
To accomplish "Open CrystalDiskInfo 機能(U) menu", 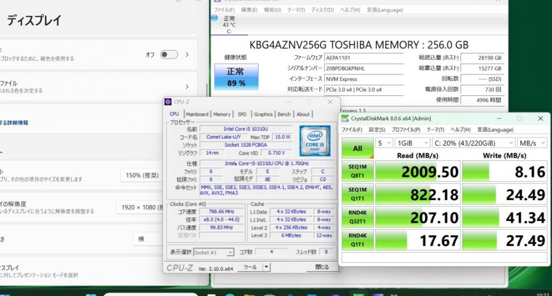I will coord(273,10).
